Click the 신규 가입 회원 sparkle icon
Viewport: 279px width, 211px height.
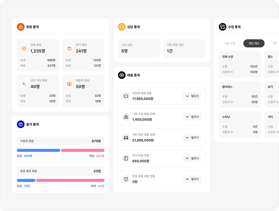(x=24, y=84)
